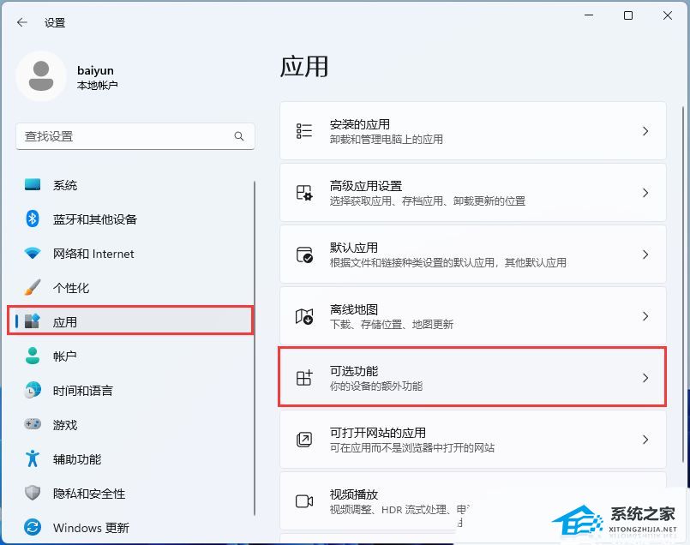Click the back arrow in Settings header
The image size is (690, 545).
[x=22, y=22]
